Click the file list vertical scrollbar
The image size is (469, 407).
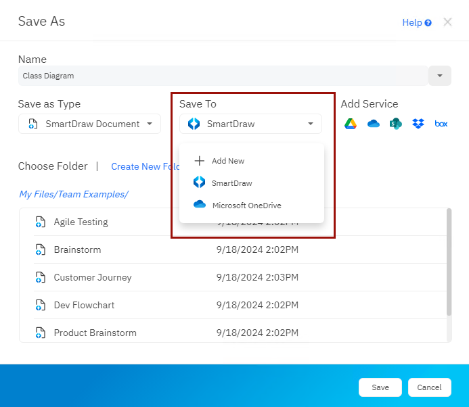(x=448, y=264)
